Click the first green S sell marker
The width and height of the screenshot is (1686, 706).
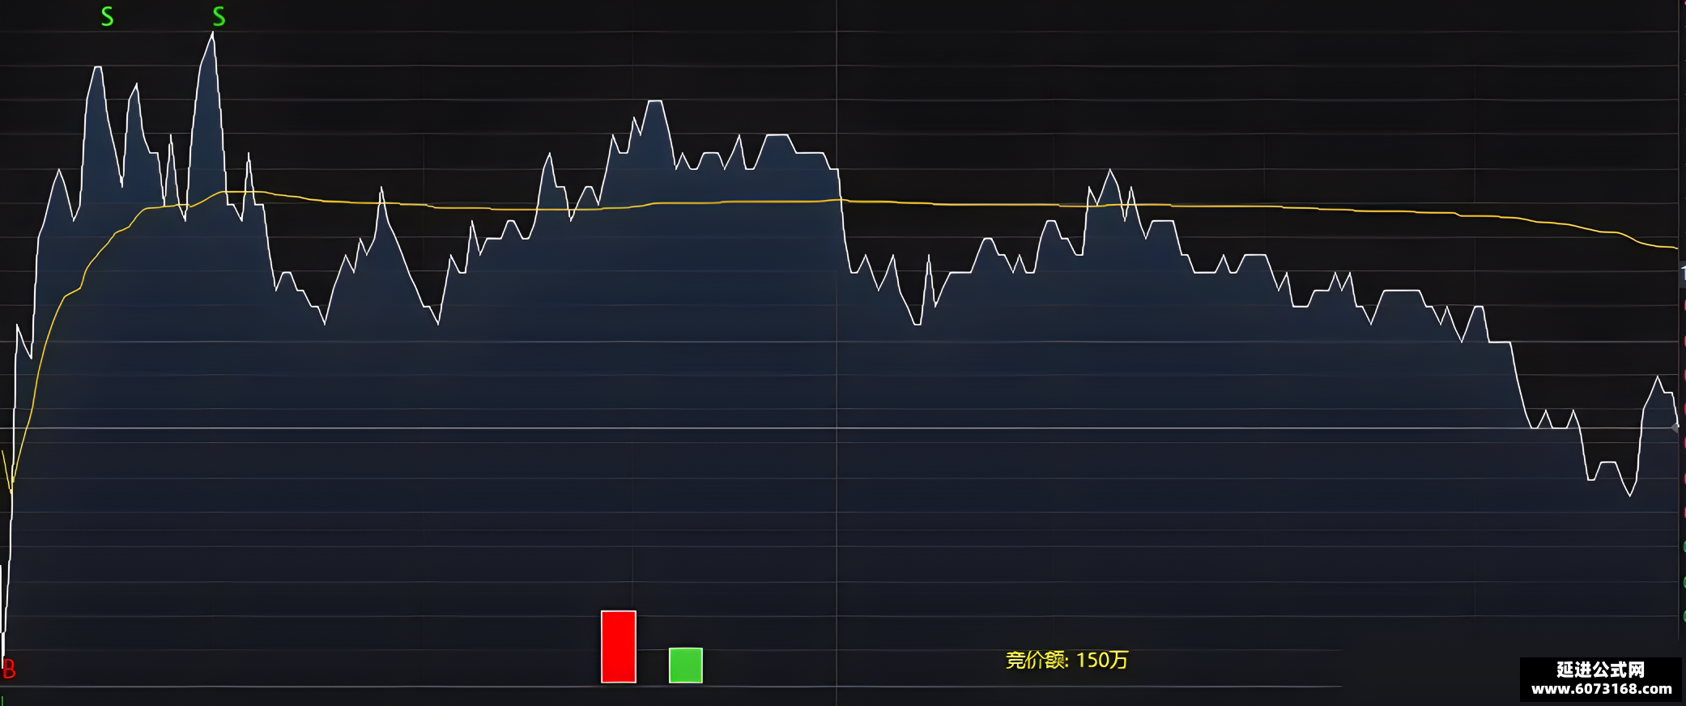point(107,16)
